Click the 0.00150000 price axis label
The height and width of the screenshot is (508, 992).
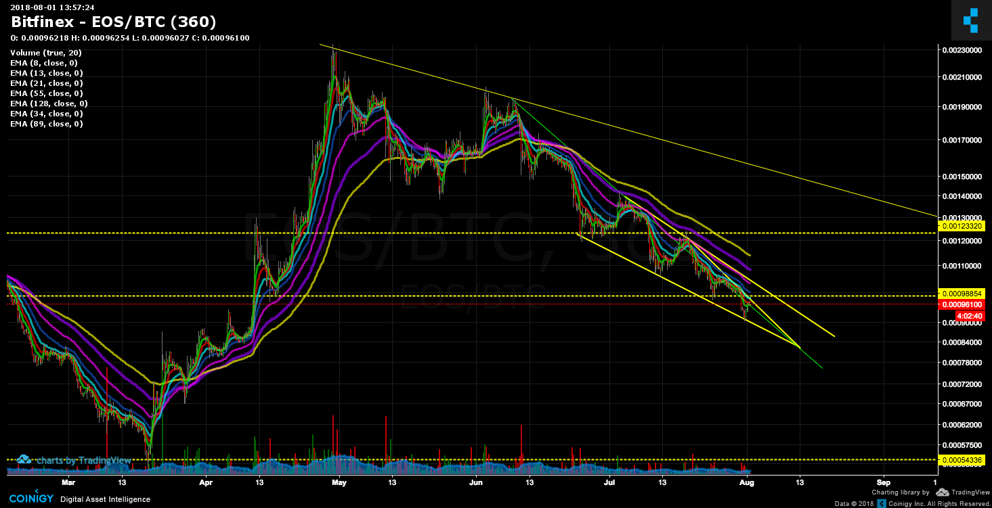pyautogui.click(x=962, y=177)
